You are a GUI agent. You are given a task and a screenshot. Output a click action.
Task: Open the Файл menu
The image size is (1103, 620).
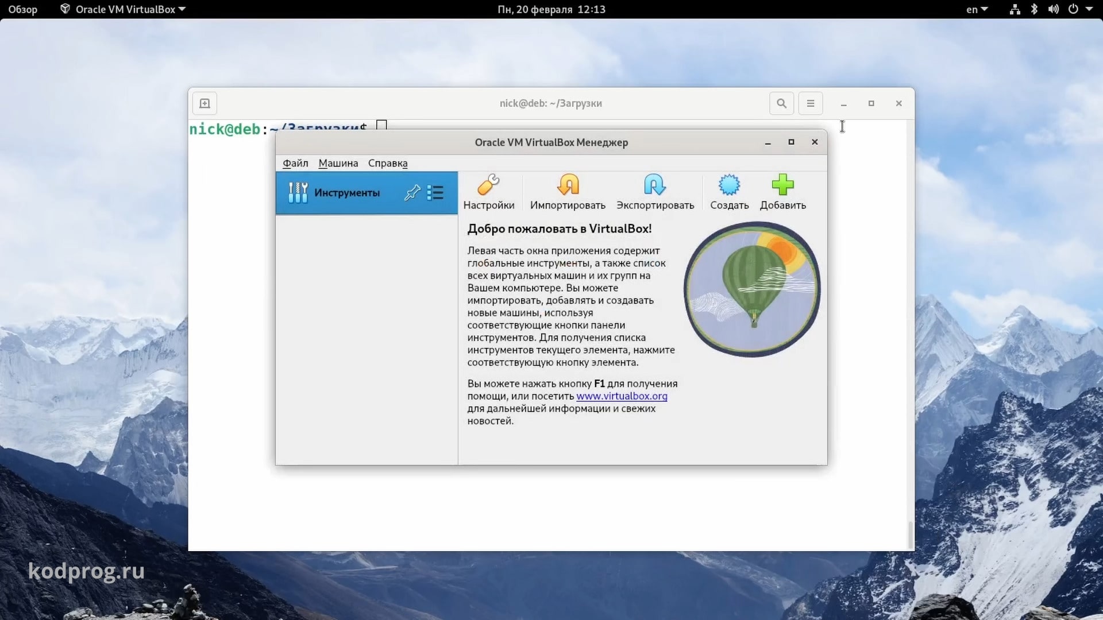click(295, 163)
